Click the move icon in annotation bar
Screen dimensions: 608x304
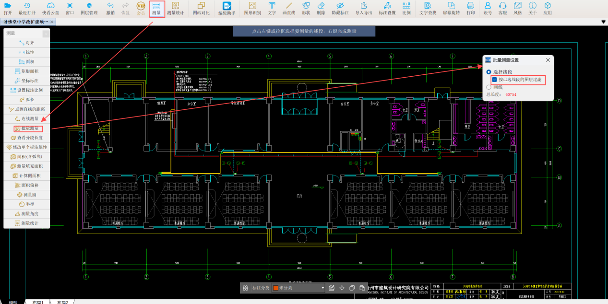(342, 288)
